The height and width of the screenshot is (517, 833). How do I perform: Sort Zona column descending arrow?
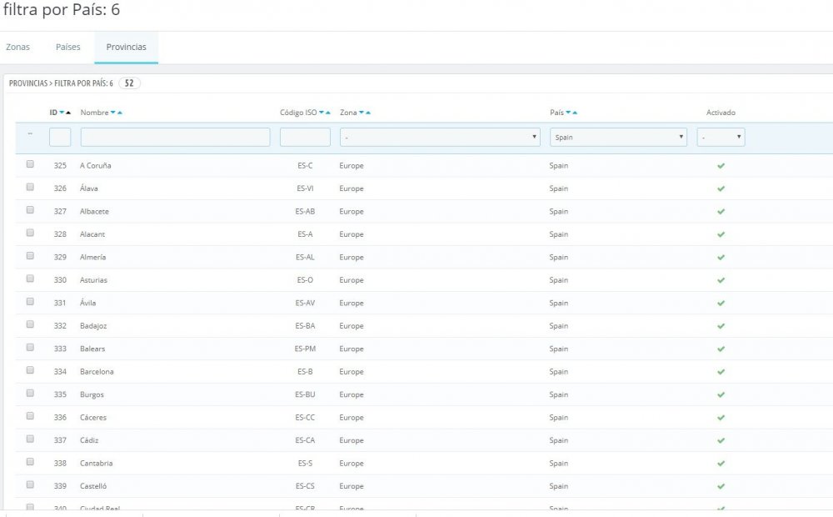[x=362, y=113]
